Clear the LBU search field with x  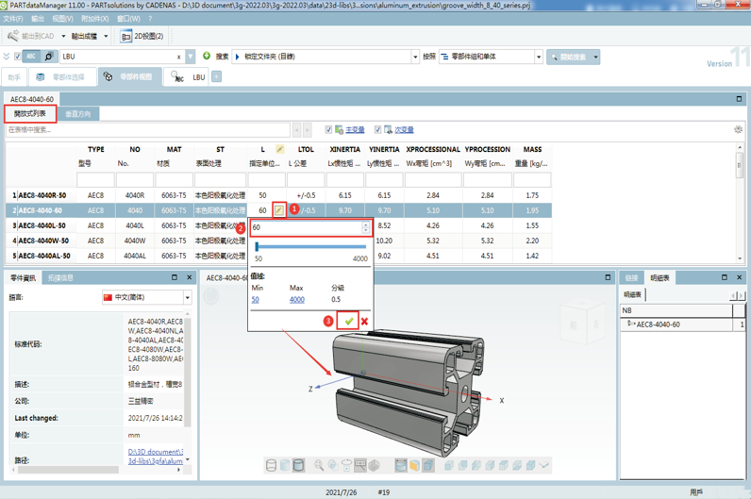point(178,57)
